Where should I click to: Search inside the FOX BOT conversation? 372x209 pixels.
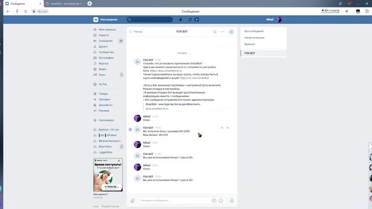[214, 32]
